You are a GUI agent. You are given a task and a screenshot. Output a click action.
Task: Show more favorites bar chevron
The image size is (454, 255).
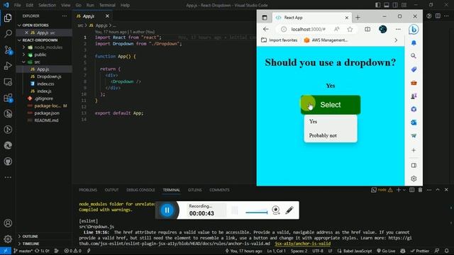click(396, 40)
